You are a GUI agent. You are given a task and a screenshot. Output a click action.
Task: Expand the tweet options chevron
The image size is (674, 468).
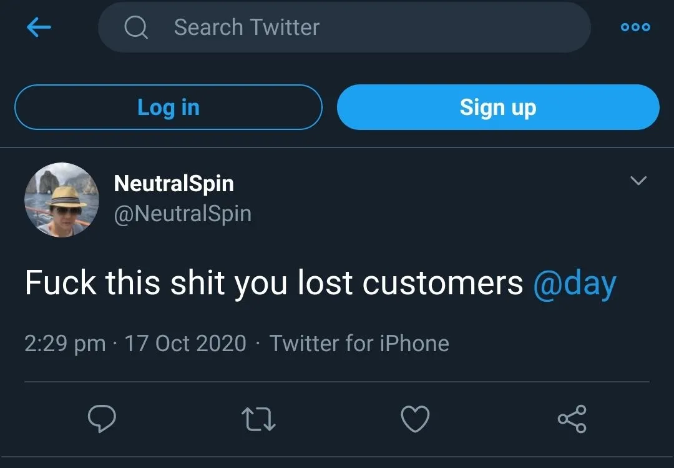(638, 181)
